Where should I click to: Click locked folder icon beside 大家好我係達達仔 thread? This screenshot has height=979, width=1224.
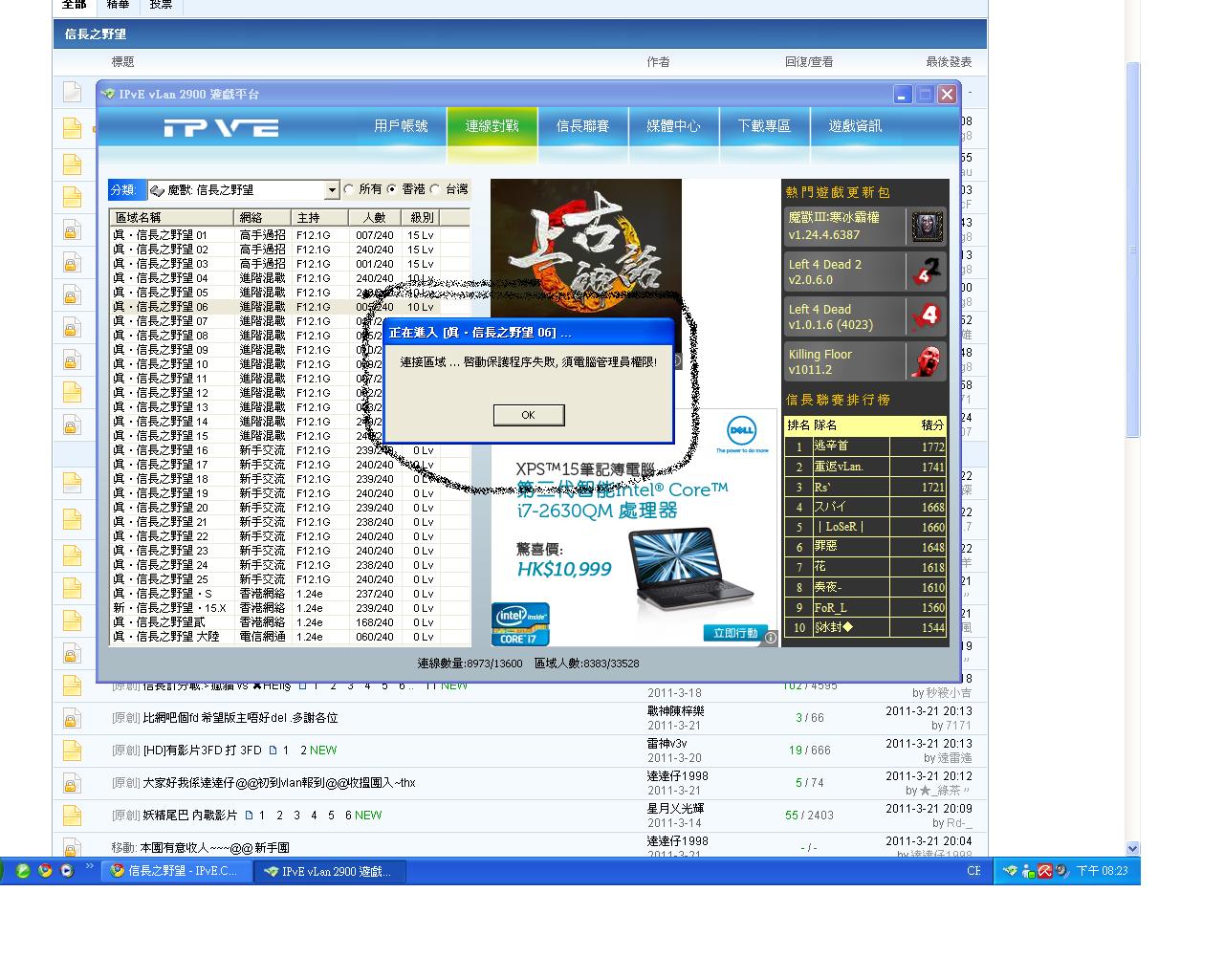coord(72,783)
